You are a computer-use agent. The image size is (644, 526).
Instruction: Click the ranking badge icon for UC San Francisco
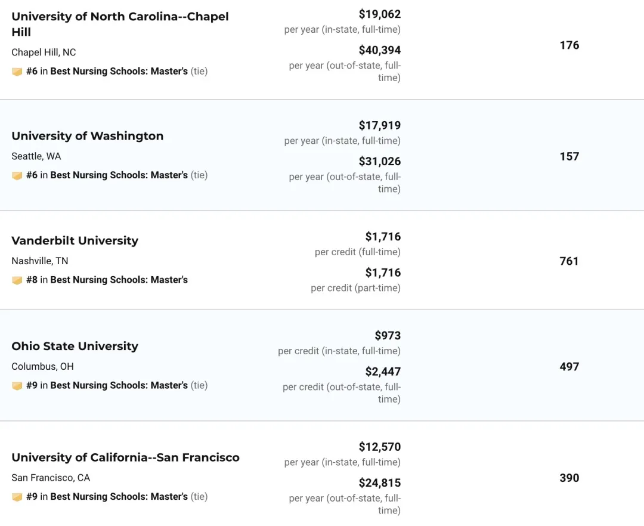tap(17, 497)
